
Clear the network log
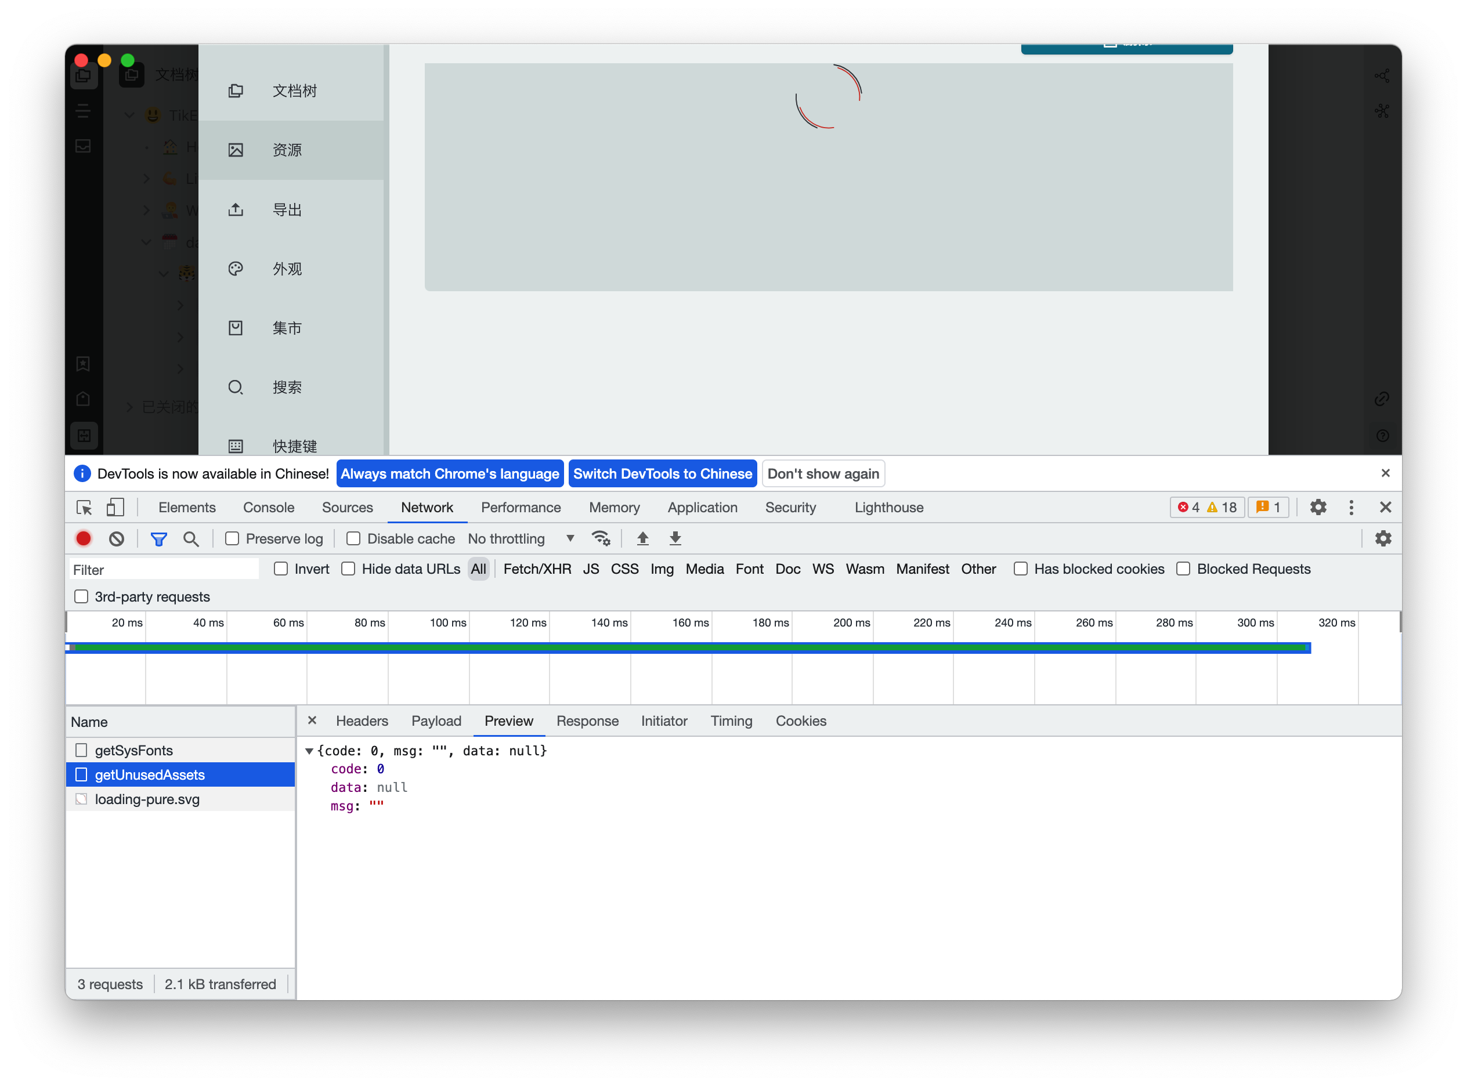(117, 539)
